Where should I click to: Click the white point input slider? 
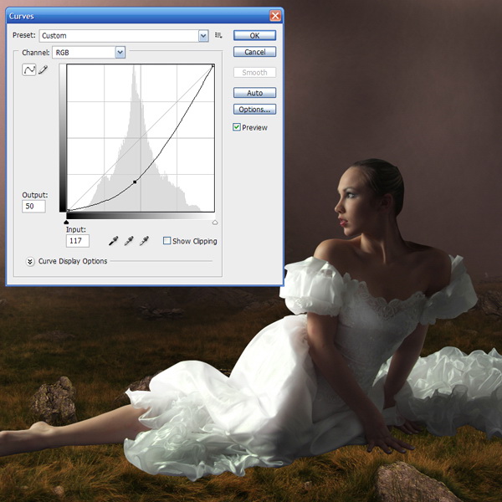click(x=215, y=223)
